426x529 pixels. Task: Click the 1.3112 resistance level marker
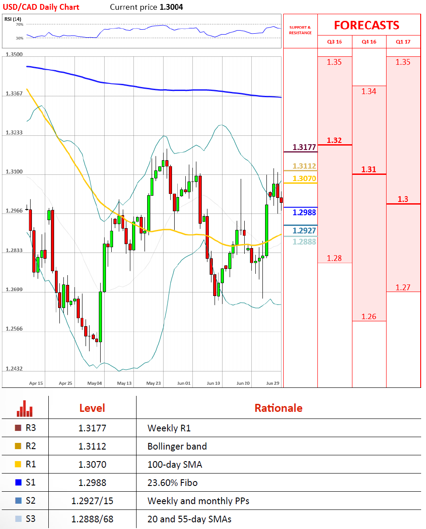[x=304, y=166]
